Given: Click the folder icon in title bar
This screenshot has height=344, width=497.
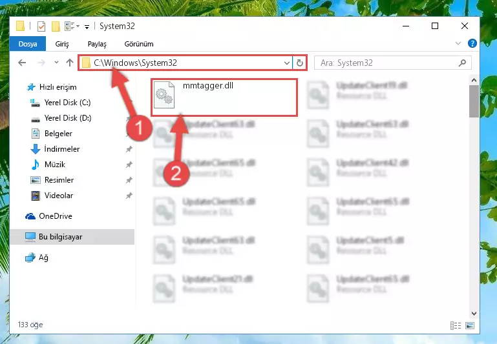Looking at the screenshot, I should (20, 26).
